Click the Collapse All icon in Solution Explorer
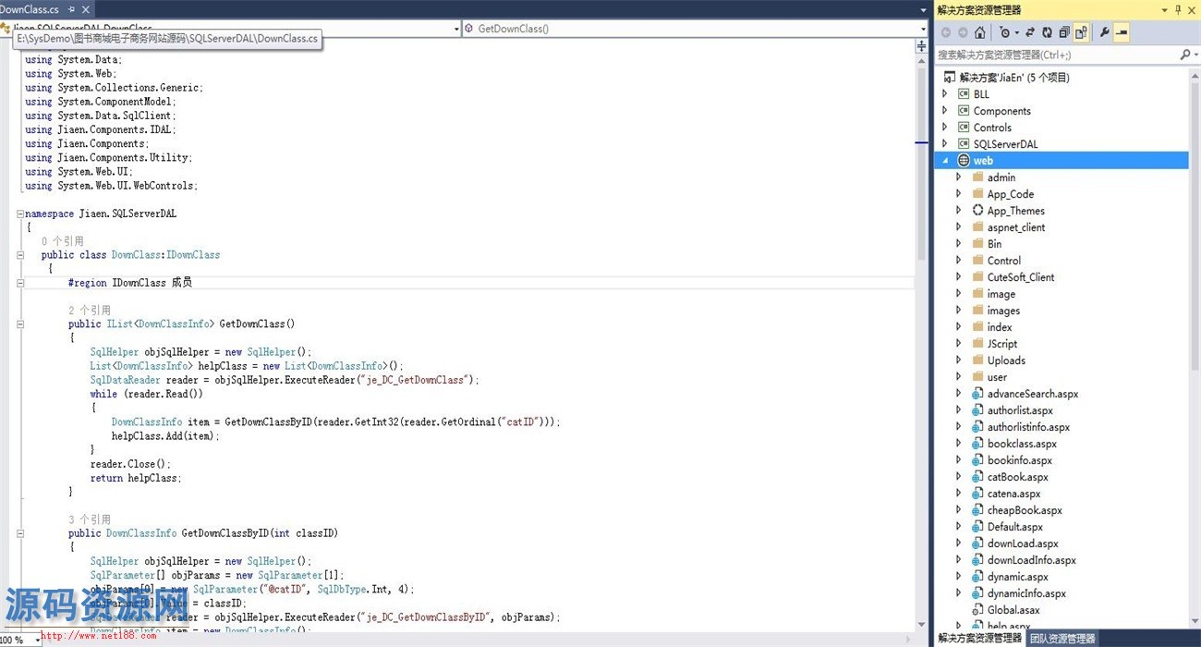The width and height of the screenshot is (1201, 647). pos(1063,32)
